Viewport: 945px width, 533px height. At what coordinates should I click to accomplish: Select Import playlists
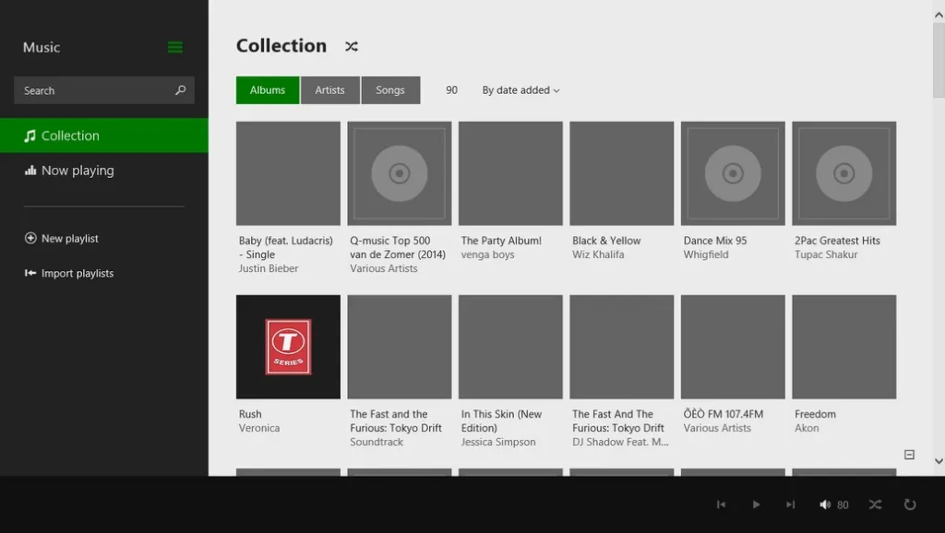pos(78,274)
